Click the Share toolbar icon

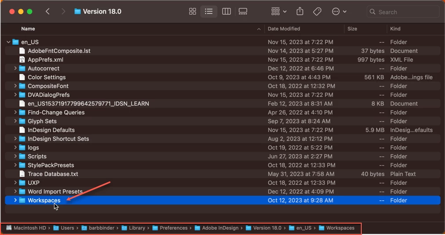pyautogui.click(x=300, y=11)
